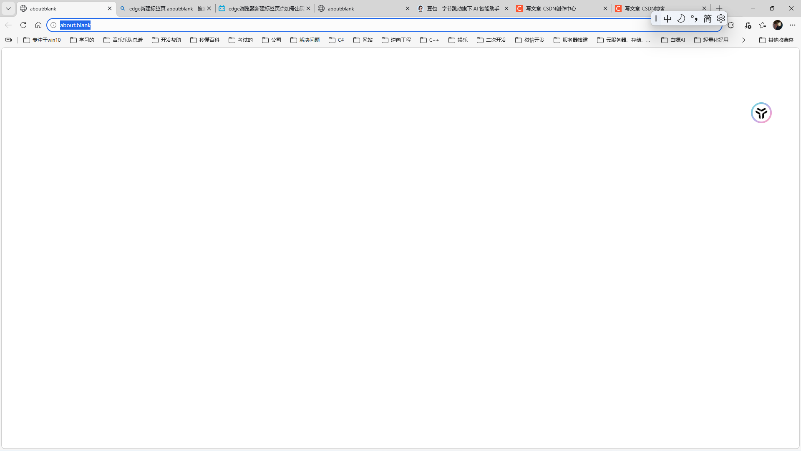Click the Home button icon

click(38, 25)
